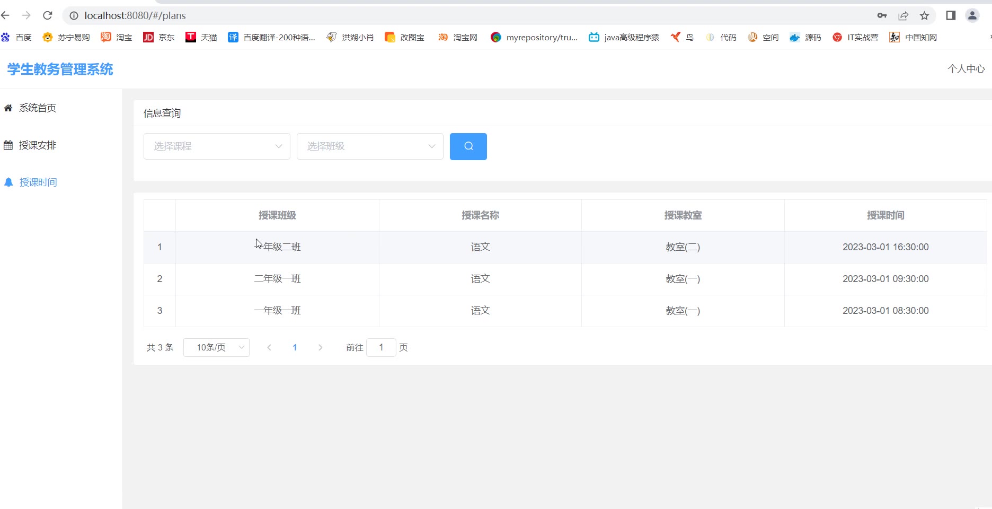Click the share page icon in address bar
The image size is (992, 509).
[904, 15]
